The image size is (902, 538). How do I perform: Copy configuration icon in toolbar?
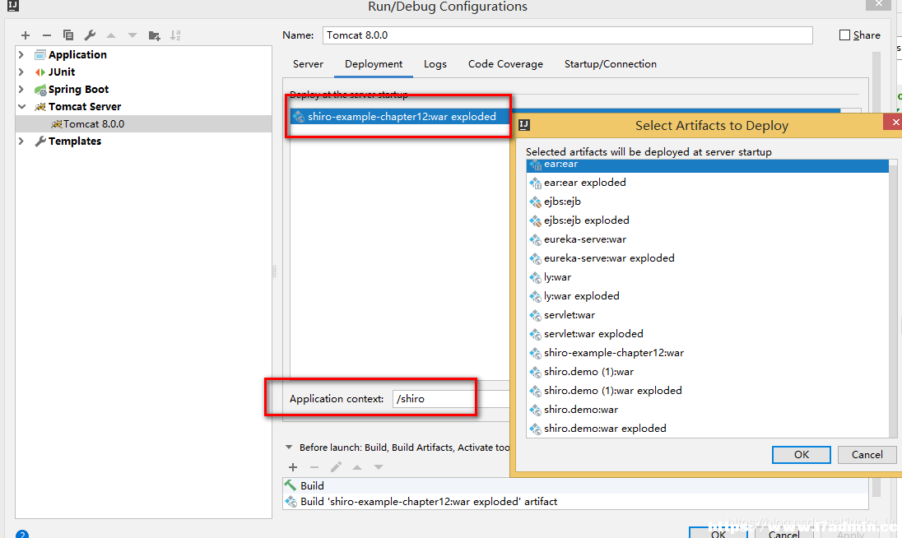[x=67, y=35]
